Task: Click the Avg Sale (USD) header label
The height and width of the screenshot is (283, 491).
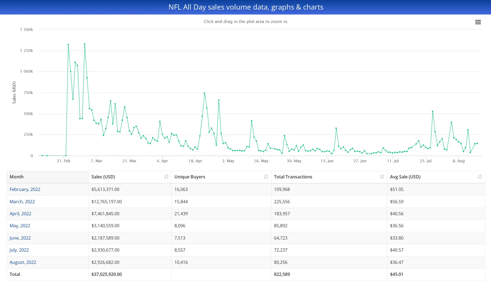Action: pos(405,177)
